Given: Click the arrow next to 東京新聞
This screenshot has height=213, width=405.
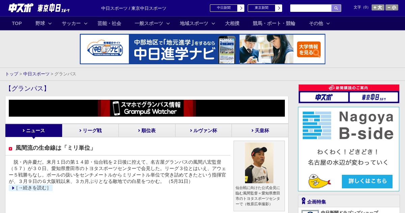Looking at the screenshot, I should 279,8.
